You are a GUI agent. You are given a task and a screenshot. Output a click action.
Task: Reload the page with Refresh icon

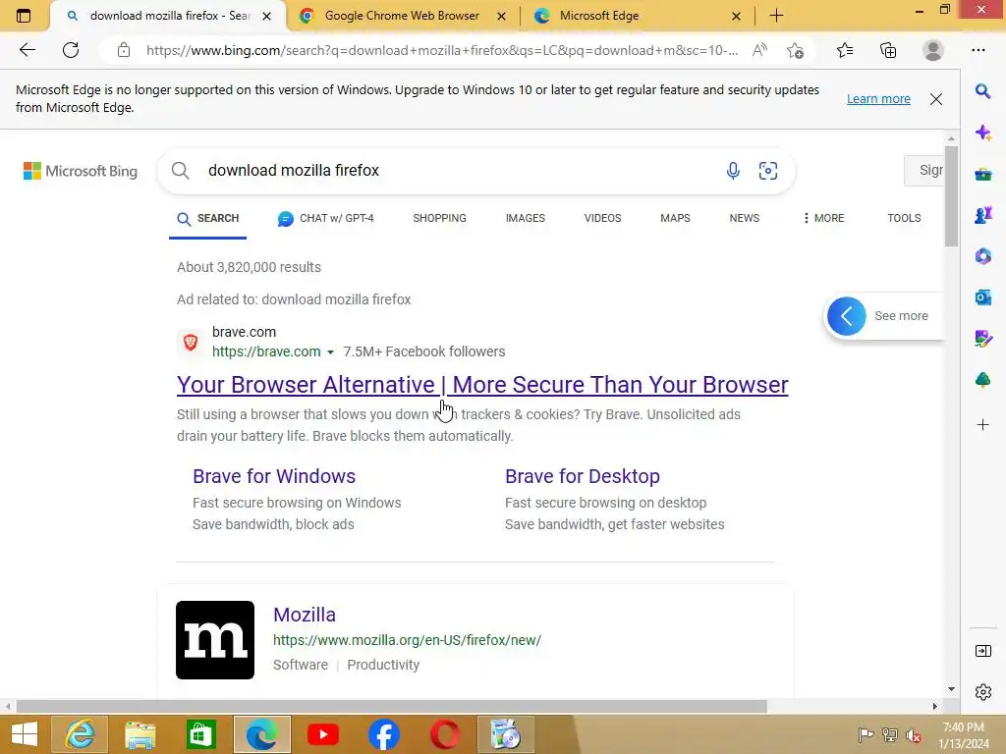[71, 50]
